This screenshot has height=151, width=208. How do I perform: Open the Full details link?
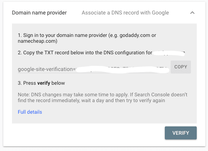(x=30, y=112)
